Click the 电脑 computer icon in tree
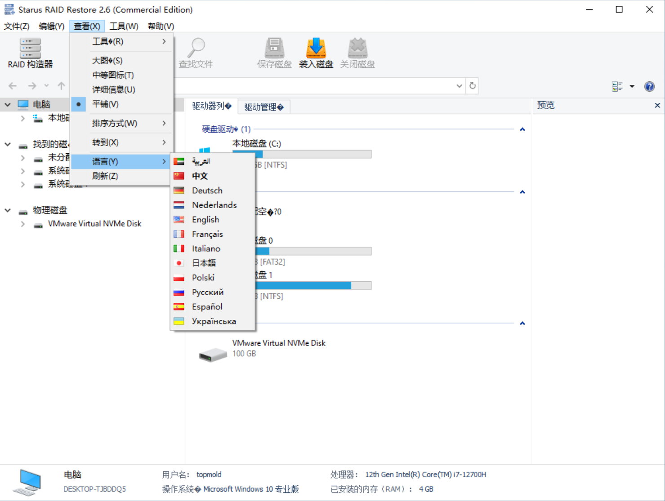Screen dimensions: 665x501 tap(23, 104)
